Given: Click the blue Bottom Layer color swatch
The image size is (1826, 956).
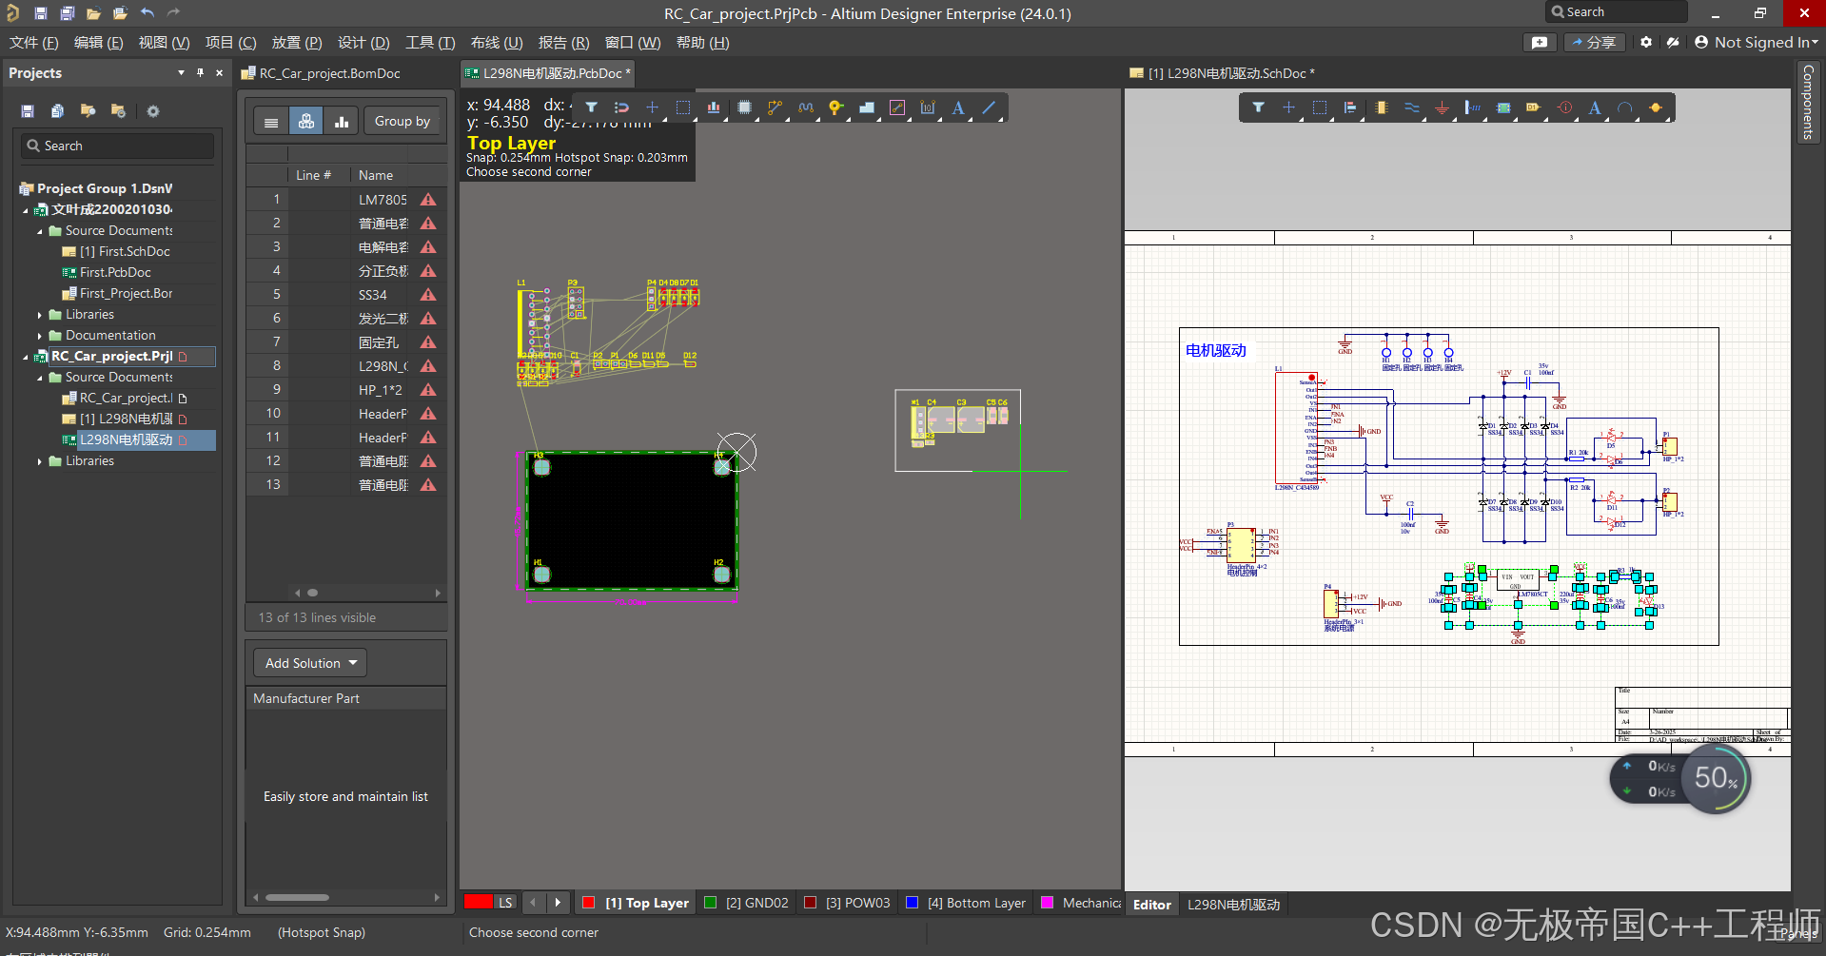Looking at the screenshot, I should point(912,903).
